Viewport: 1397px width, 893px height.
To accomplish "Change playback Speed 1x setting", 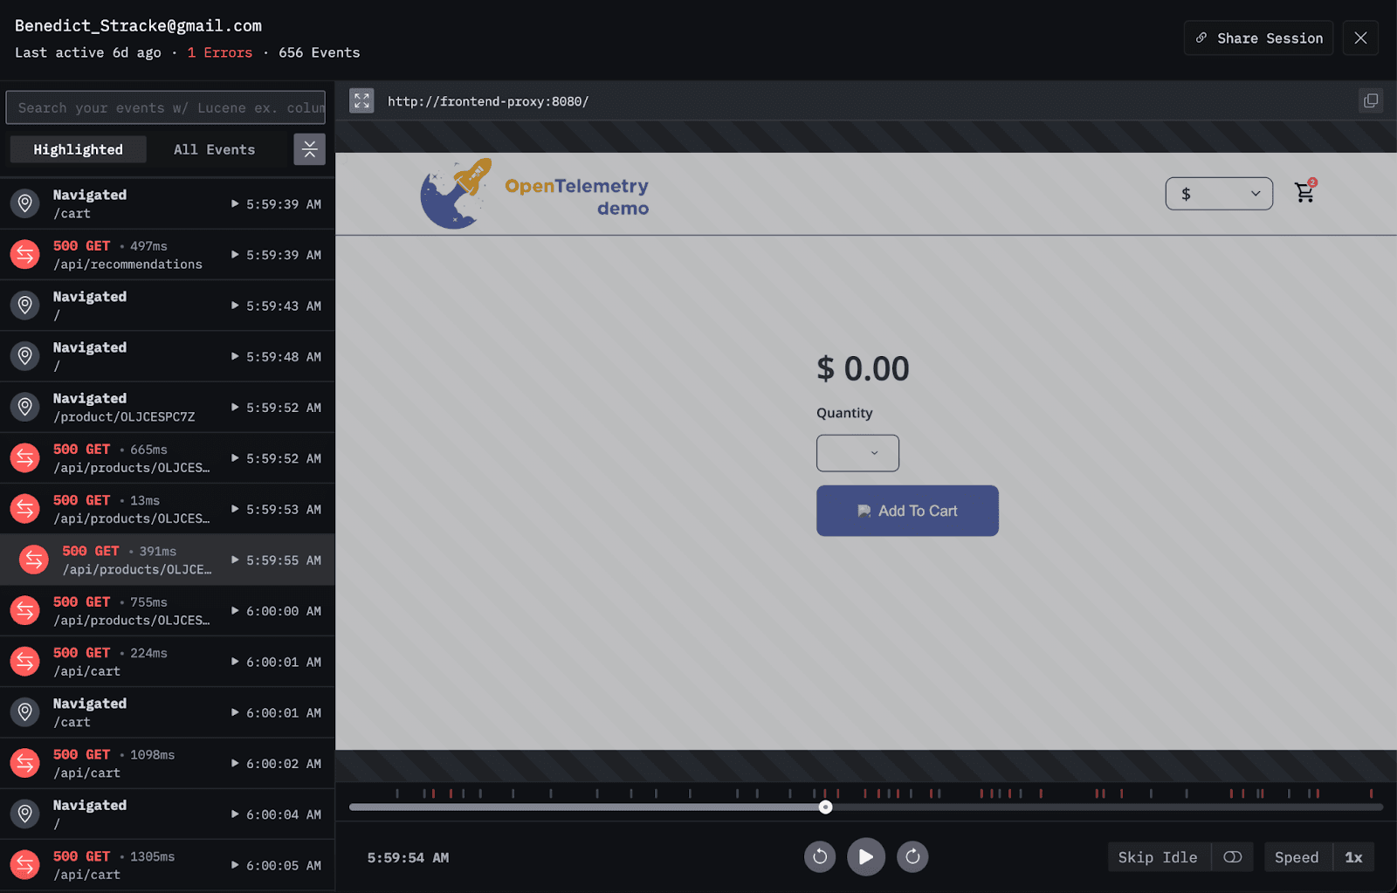I will point(1352,857).
